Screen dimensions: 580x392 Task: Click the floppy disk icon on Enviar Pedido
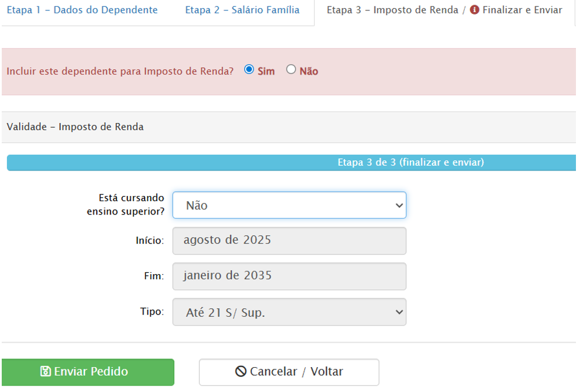click(x=46, y=372)
